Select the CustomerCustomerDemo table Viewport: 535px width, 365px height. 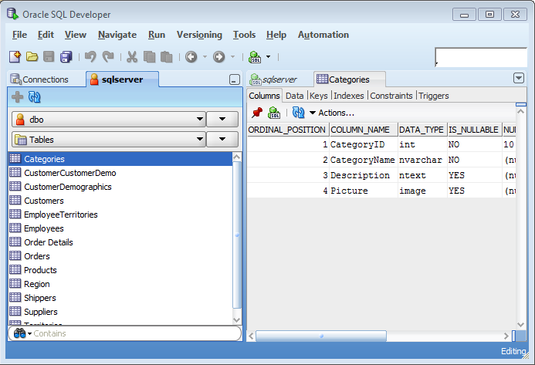click(120, 173)
